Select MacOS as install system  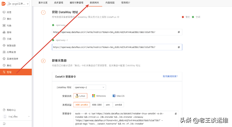pos(118,96)
